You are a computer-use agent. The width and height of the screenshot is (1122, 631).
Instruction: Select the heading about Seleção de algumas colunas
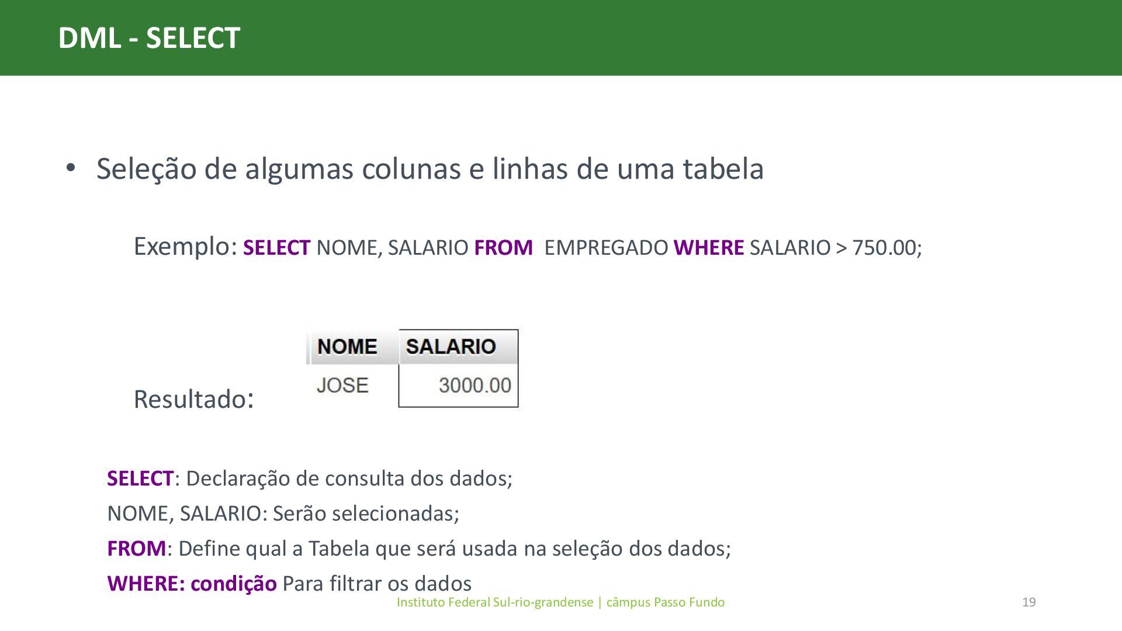pyautogui.click(x=430, y=169)
